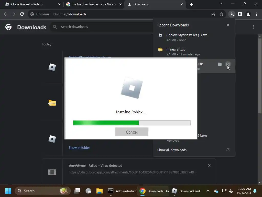Switch to Fix file download errors tab

(94, 4)
